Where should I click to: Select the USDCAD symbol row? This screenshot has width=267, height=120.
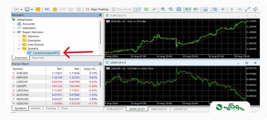(55, 103)
